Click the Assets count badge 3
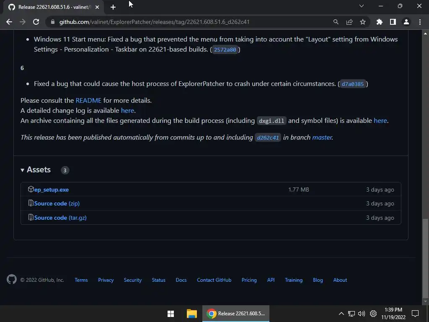 (65, 170)
